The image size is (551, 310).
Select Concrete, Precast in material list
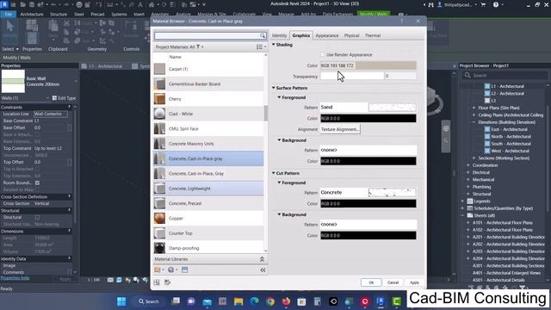(x=208, y=203)
